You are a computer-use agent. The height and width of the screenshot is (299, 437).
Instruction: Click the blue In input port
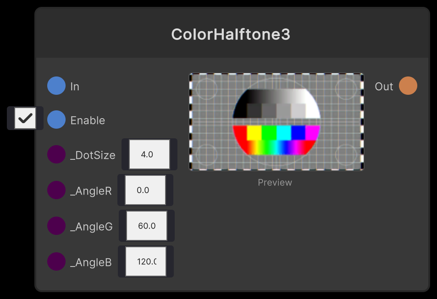56,86
